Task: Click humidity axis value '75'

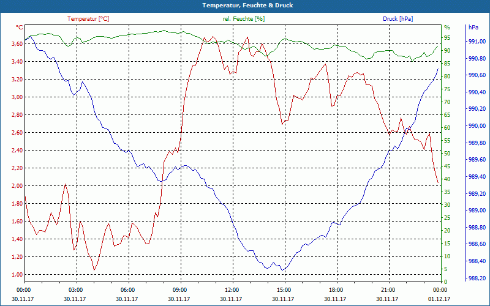Action: click(447, 89)
